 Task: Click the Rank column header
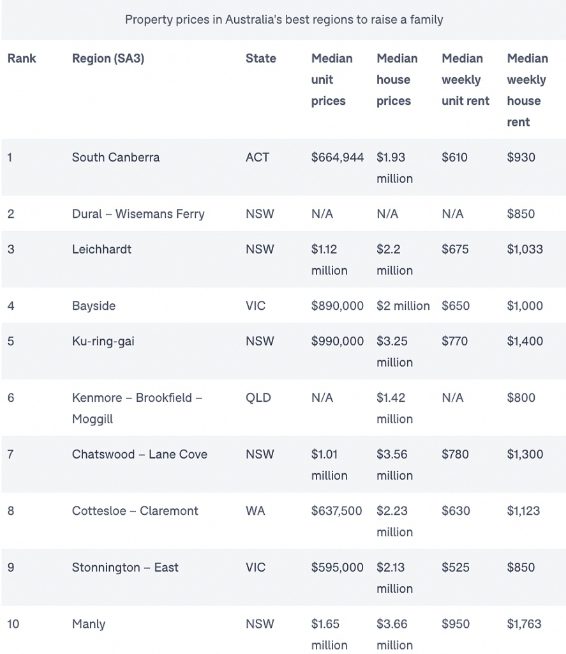pos(22,59)
